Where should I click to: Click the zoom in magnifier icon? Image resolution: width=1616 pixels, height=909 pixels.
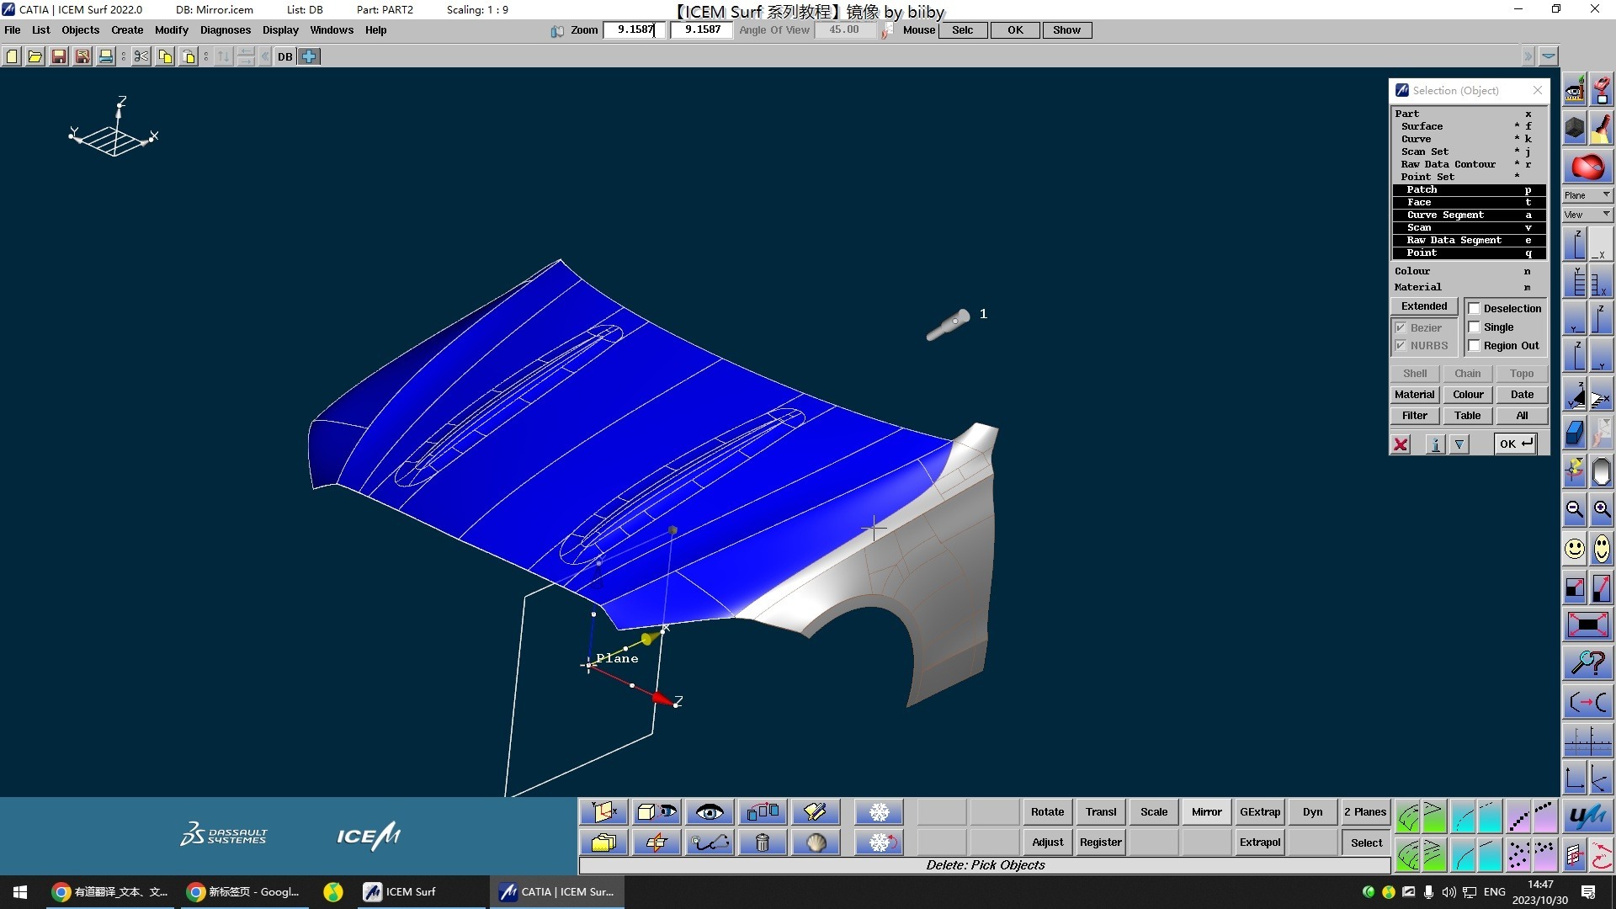pos(1602,509)
